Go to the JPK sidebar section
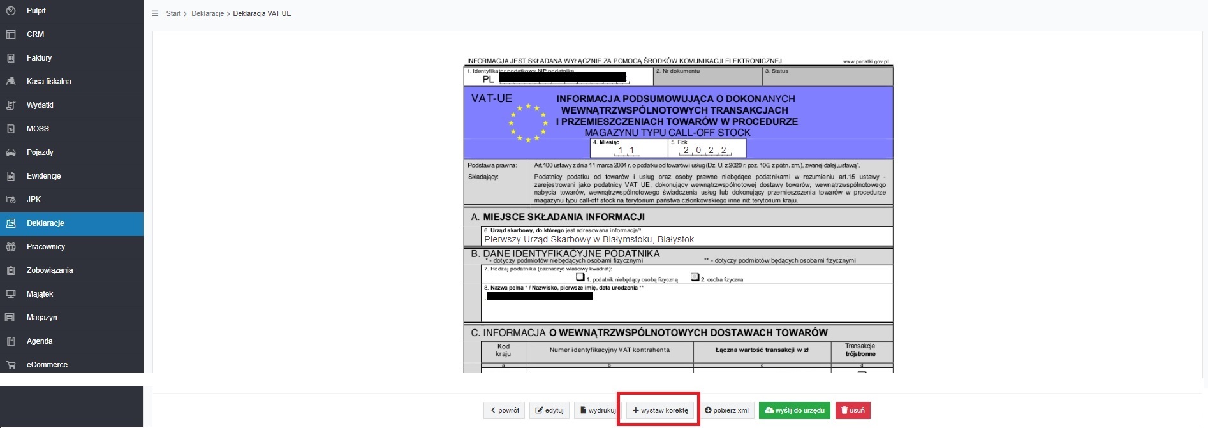The height and width of the screenshot is (428, 1208). [34, 200]
